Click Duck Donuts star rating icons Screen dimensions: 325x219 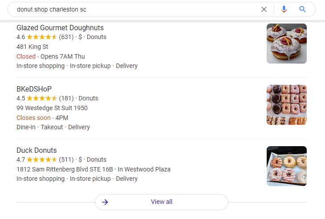pyautogui.click(x=42, y=160)
